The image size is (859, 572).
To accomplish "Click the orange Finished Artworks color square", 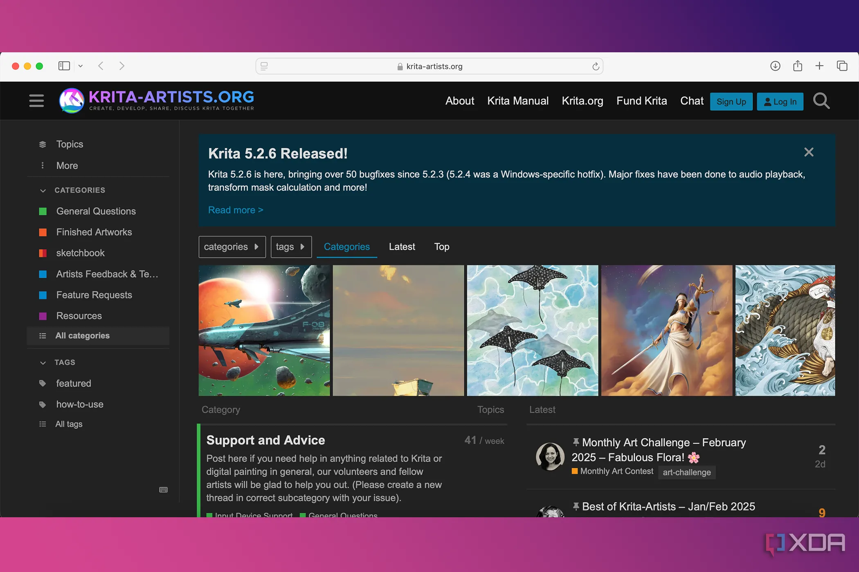I will coord(43,232).
